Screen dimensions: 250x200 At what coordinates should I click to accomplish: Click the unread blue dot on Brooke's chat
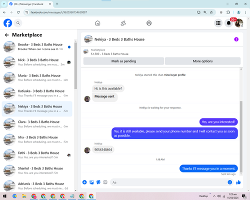69,47
